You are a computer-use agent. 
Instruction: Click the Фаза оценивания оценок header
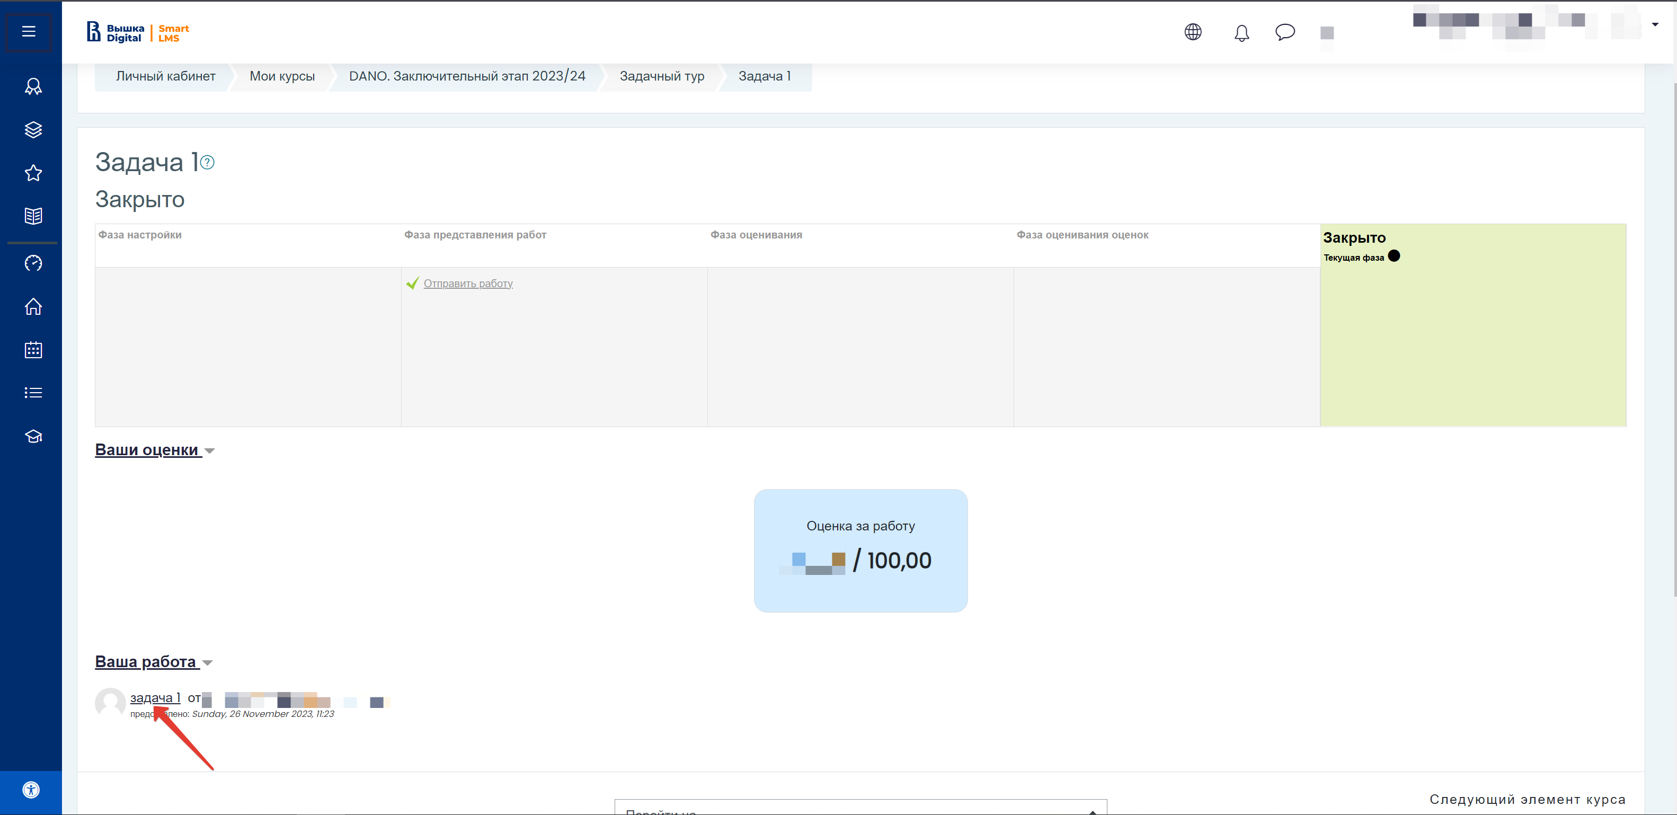[1082, 235]
